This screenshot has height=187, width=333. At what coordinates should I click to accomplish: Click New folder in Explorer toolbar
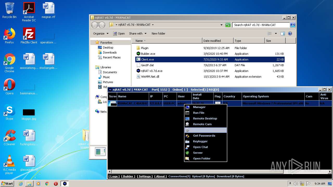click(x=158, y=34)
